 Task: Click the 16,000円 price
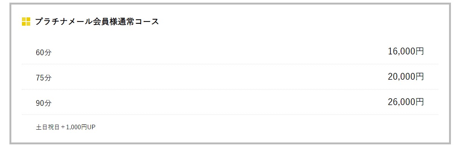point(406,51)
